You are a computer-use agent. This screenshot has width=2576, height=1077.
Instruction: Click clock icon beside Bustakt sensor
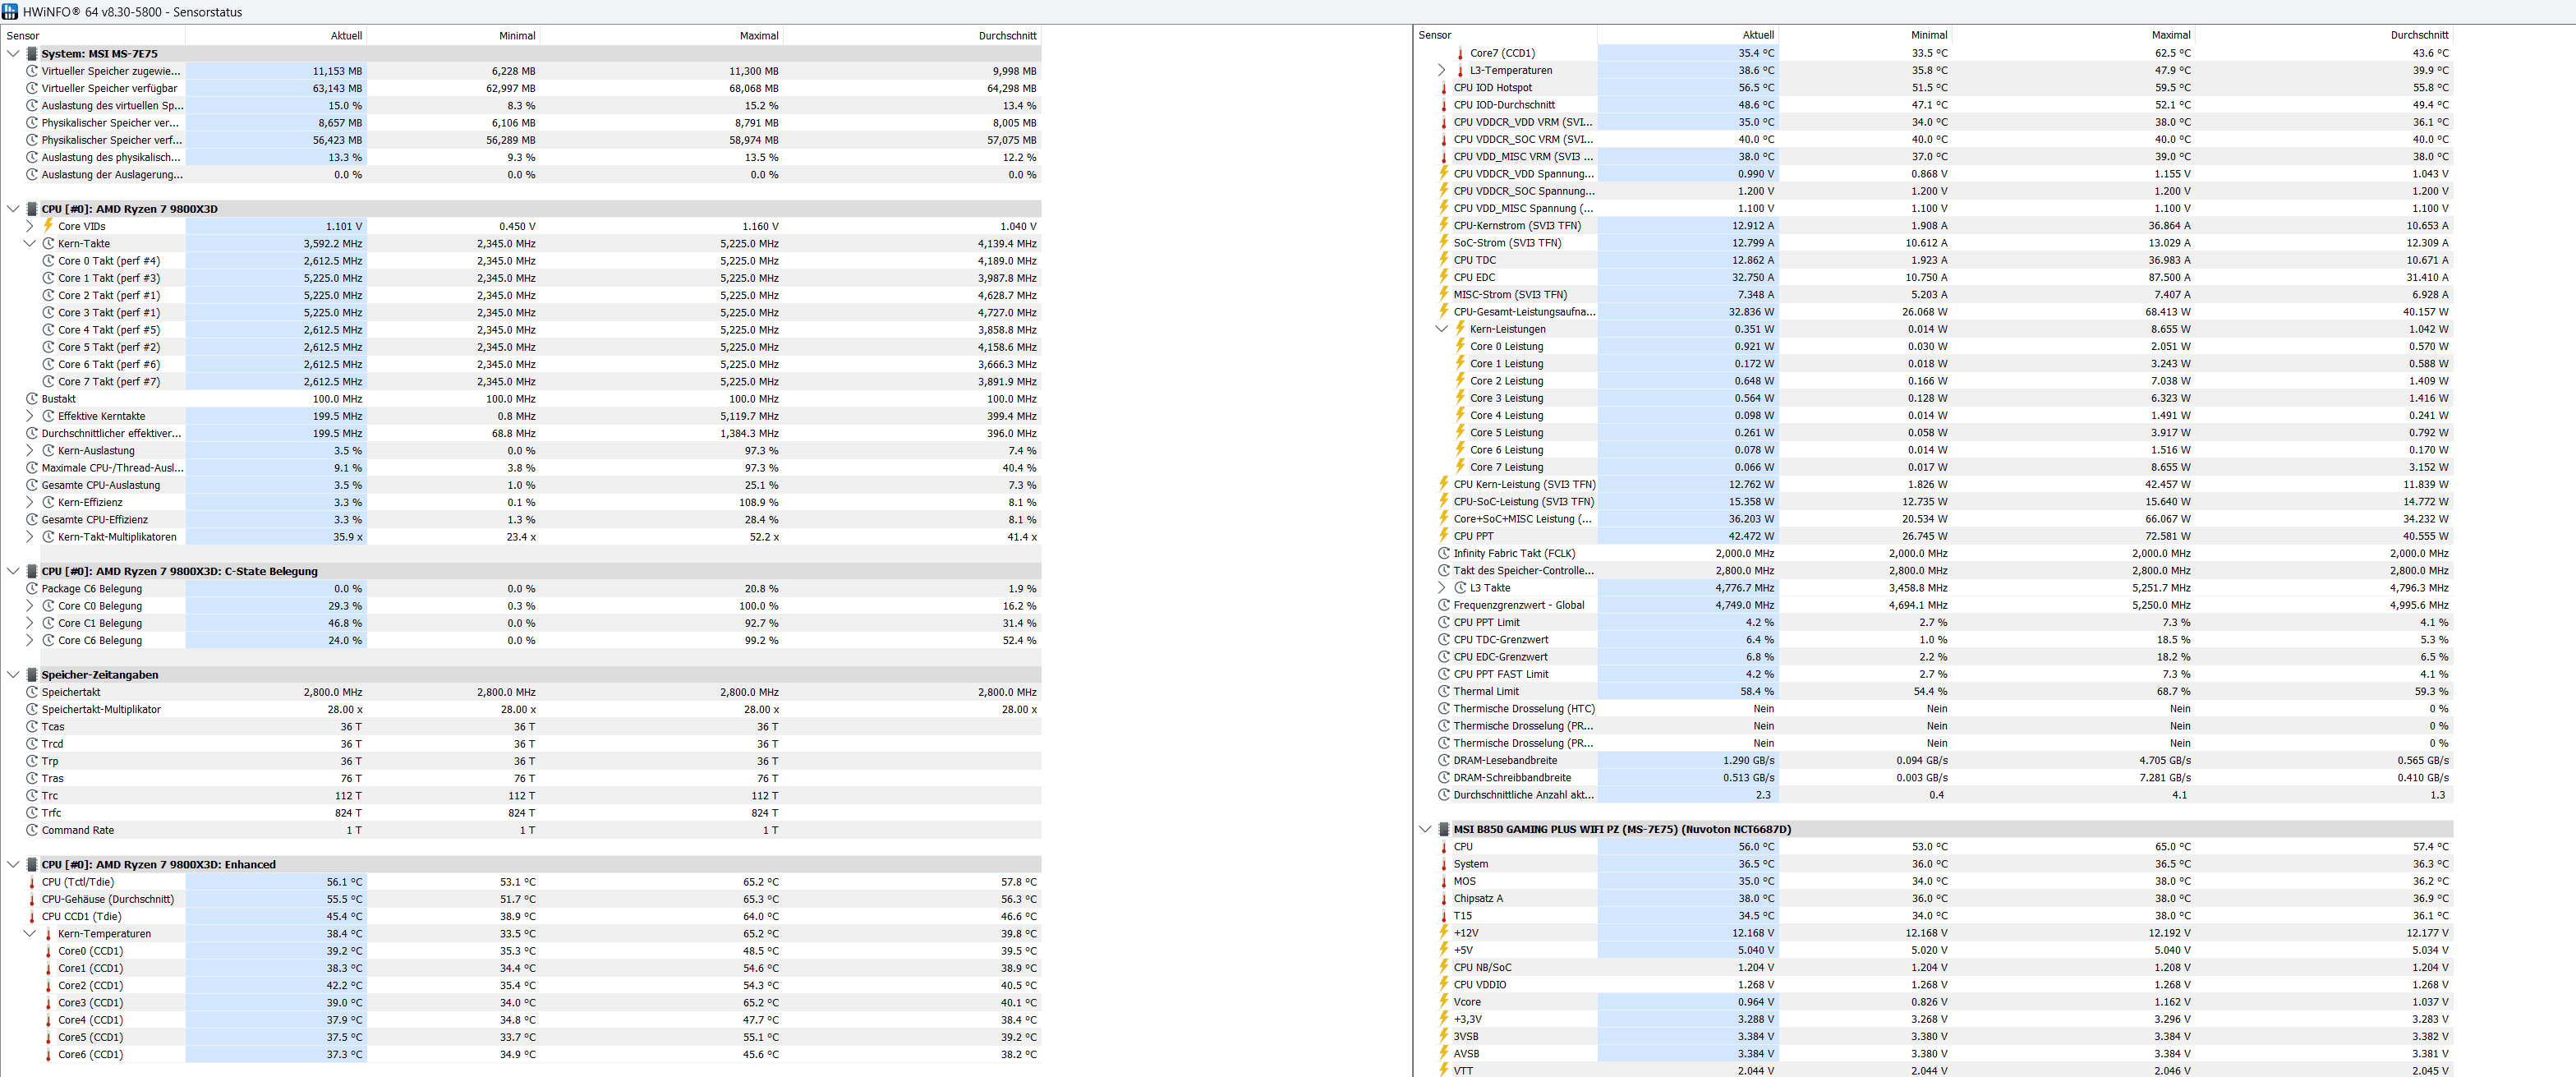pyautogui.click(x=32, y=399)
